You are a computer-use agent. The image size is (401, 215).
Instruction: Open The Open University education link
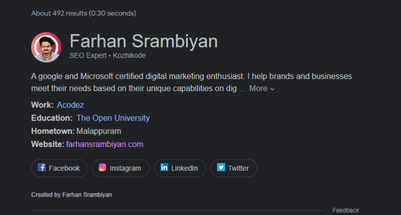pos(113,118)
